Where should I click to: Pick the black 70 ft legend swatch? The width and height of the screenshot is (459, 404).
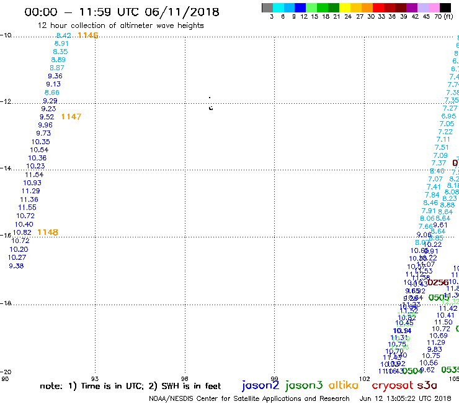pos(445,7)
